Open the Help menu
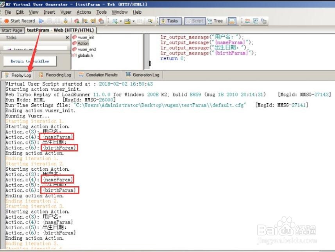Screen dimensions: 335x252 click(x=137, y=12)
